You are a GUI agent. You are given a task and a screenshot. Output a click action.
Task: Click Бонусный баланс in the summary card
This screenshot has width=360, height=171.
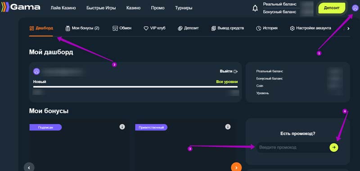[270, 78]
